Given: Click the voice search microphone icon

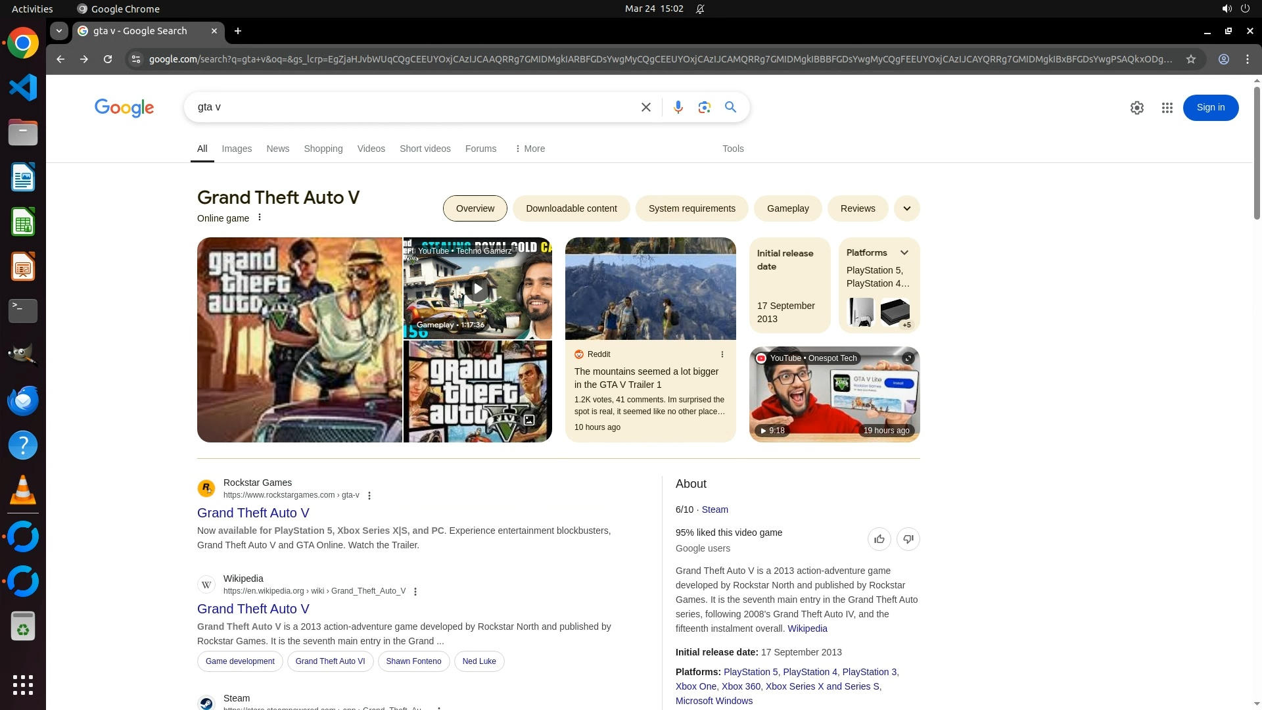Looking at the screenshot, I should pos(678,107).
